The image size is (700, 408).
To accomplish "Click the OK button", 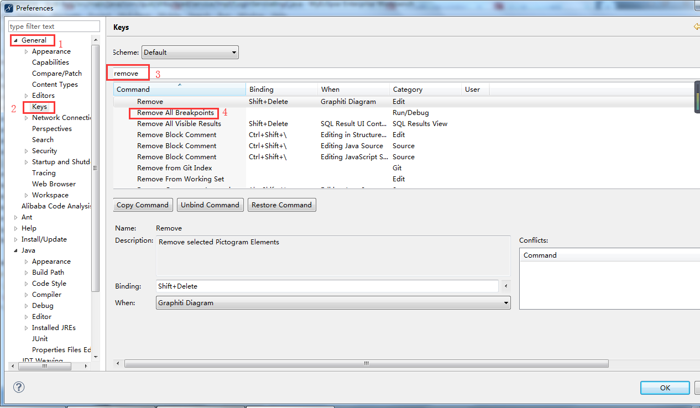I will 665,388.
